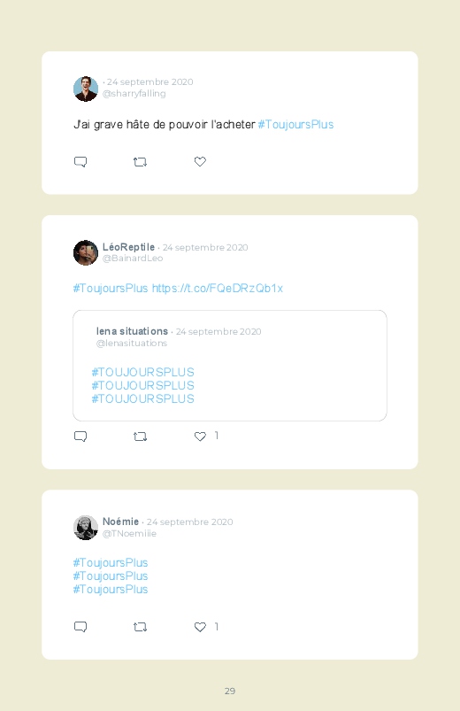
Task: Click reply icon on @sharryfalling's tweet
Action: [x=80, y=162]
